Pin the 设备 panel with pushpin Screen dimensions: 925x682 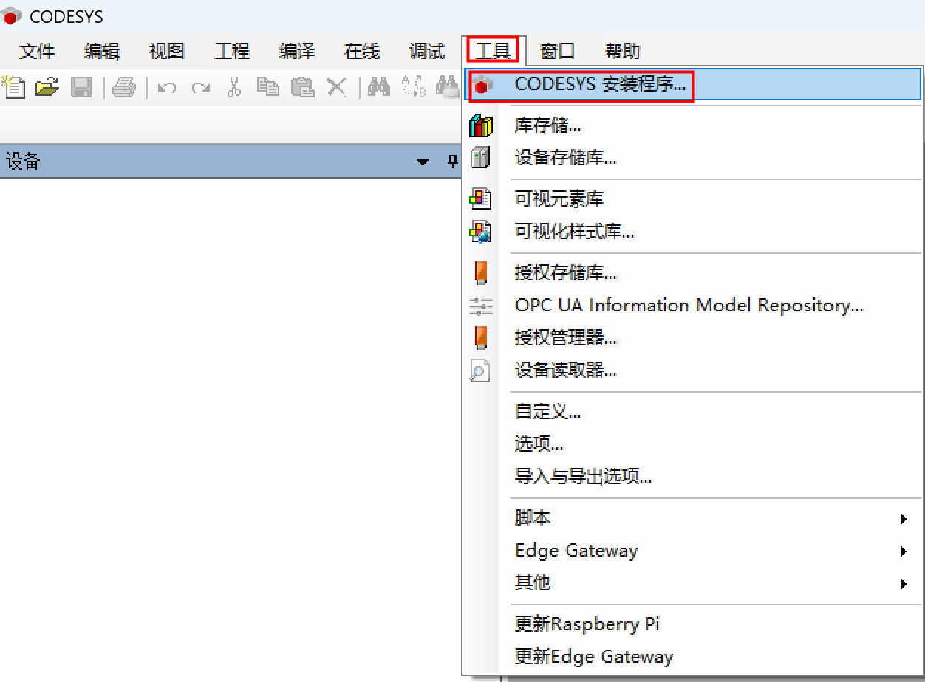(453, 162)
